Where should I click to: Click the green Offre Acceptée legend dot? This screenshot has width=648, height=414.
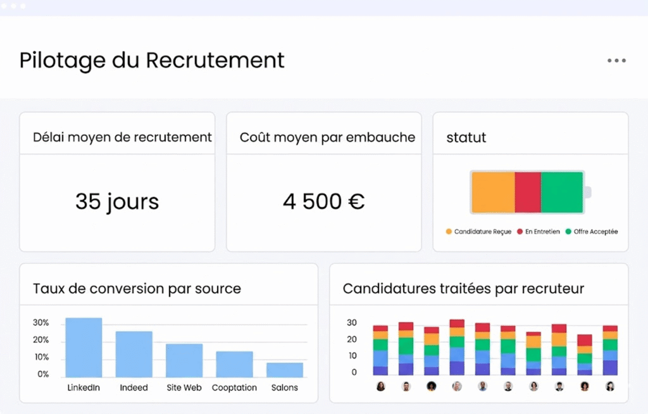568,232
